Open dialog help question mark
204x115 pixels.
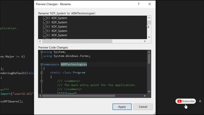click(x=139, y=4)
